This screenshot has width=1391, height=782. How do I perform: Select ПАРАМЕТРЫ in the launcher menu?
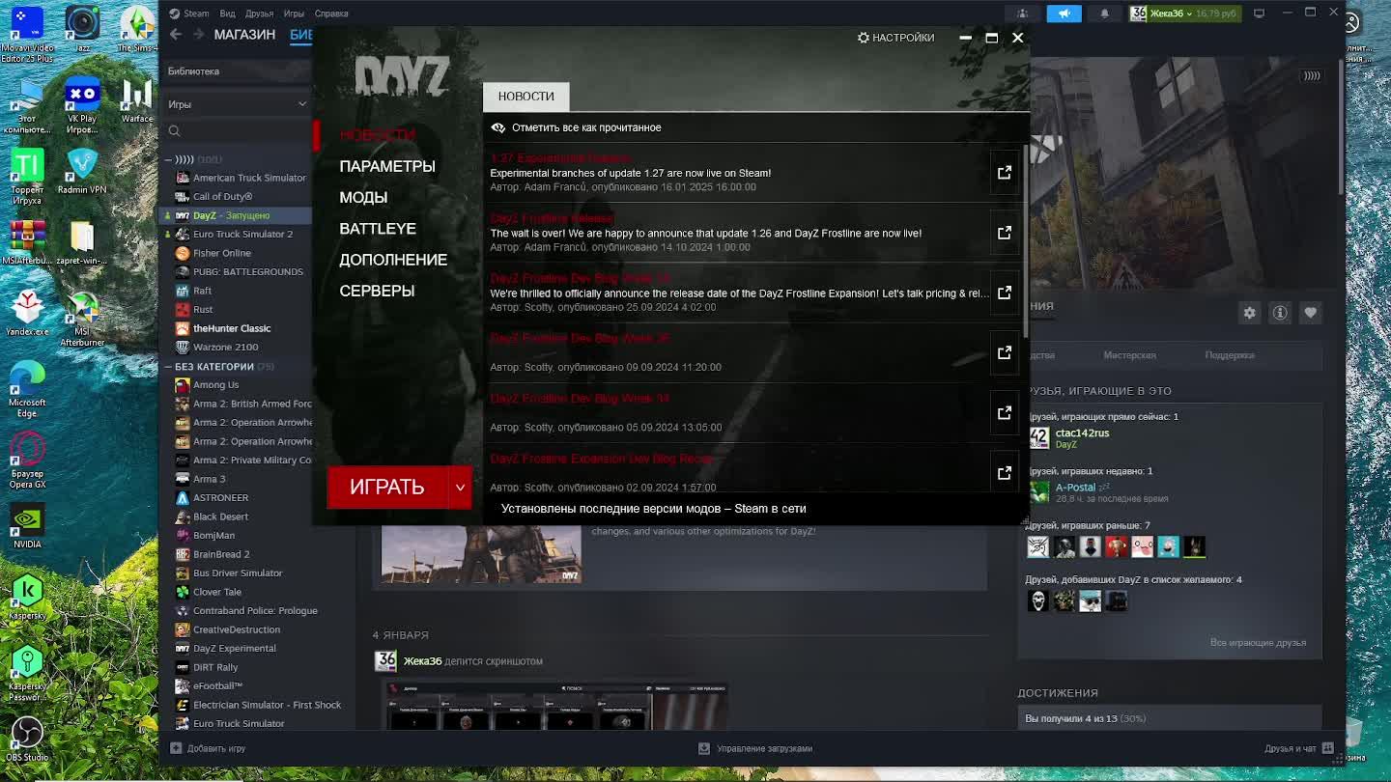387,166
